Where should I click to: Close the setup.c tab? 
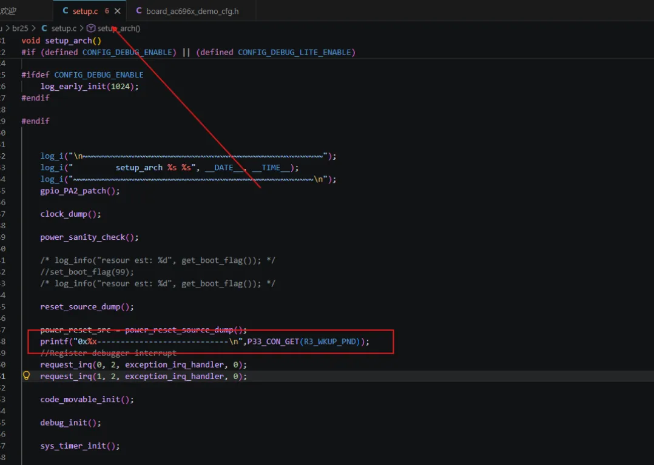click(118, 12)
